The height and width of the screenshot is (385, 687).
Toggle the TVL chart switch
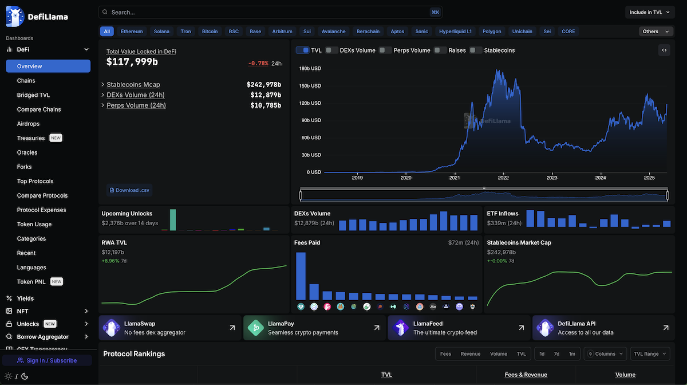302,50
